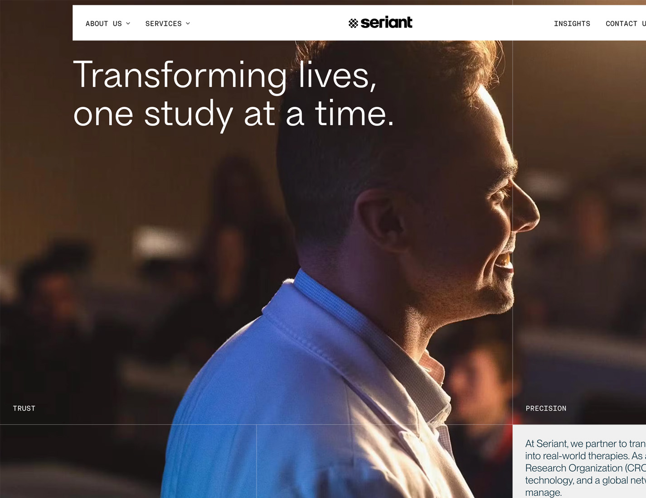646x498 pixels.
Task: Select the TRUST label
Action: (x=24, y=408)
